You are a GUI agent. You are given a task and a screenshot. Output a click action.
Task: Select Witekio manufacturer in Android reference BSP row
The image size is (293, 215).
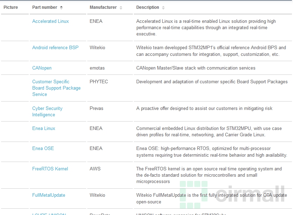coord(97,48)
